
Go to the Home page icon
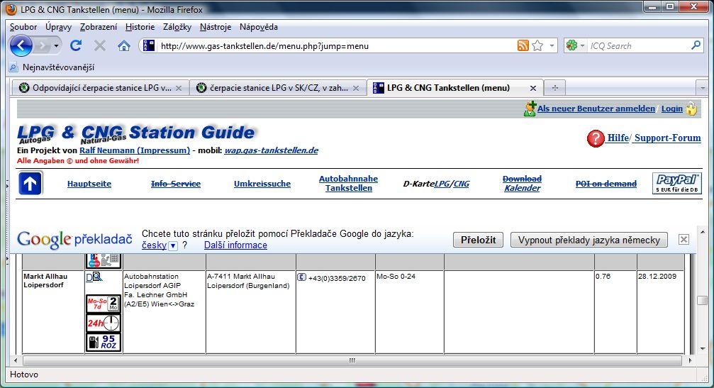click(124, 45)
